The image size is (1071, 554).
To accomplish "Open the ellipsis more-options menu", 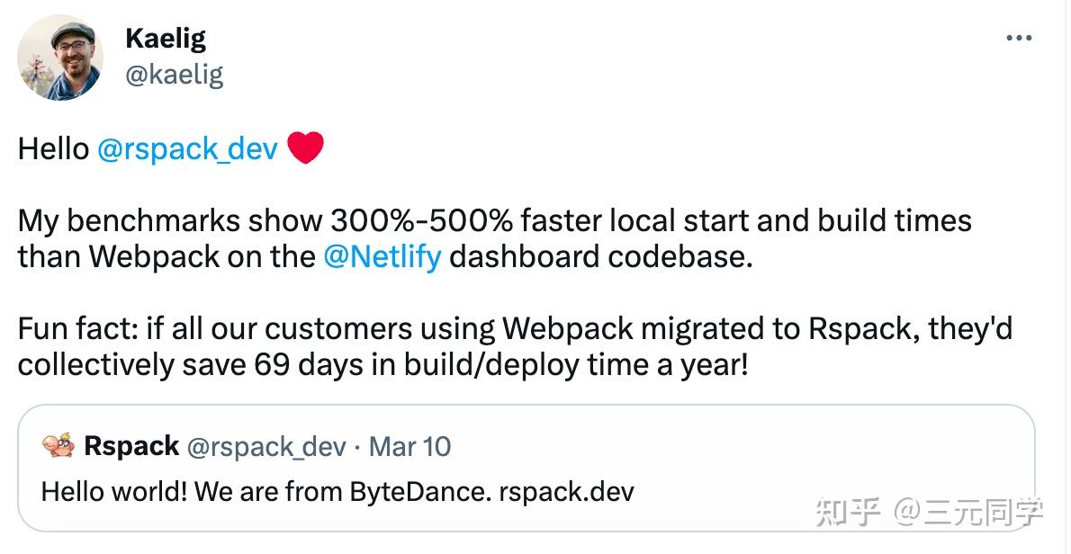I will (x=1020, y=37).
